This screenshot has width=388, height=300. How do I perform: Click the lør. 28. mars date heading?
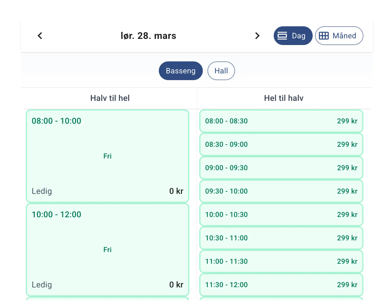point(148,36)
